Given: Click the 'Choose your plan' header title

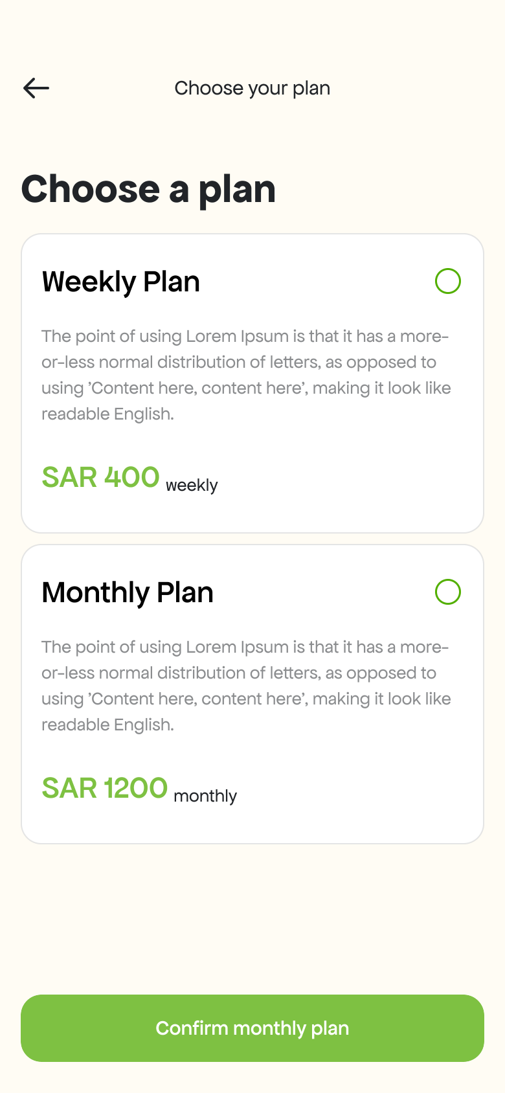Looking at the screenshot, I should pyautogui.click(x=252, y=88).
